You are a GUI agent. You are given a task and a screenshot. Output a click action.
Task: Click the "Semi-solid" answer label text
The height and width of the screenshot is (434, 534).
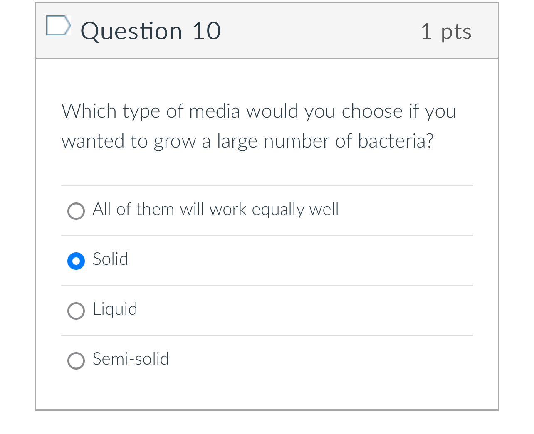(131, 359)
